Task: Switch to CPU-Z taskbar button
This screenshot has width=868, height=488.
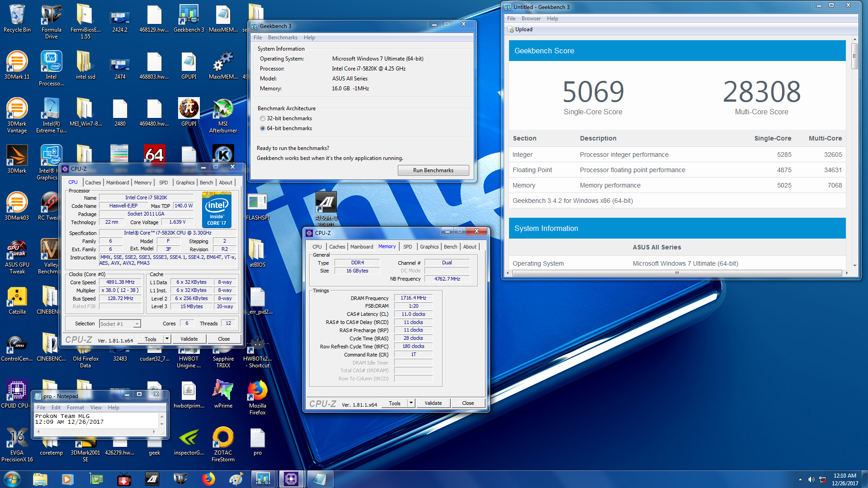Action: [291, 479]
